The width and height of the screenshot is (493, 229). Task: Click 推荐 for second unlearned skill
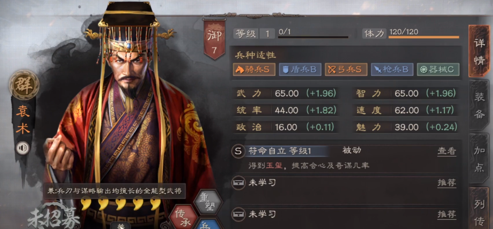pyautogui.click(x=447, y=214)
